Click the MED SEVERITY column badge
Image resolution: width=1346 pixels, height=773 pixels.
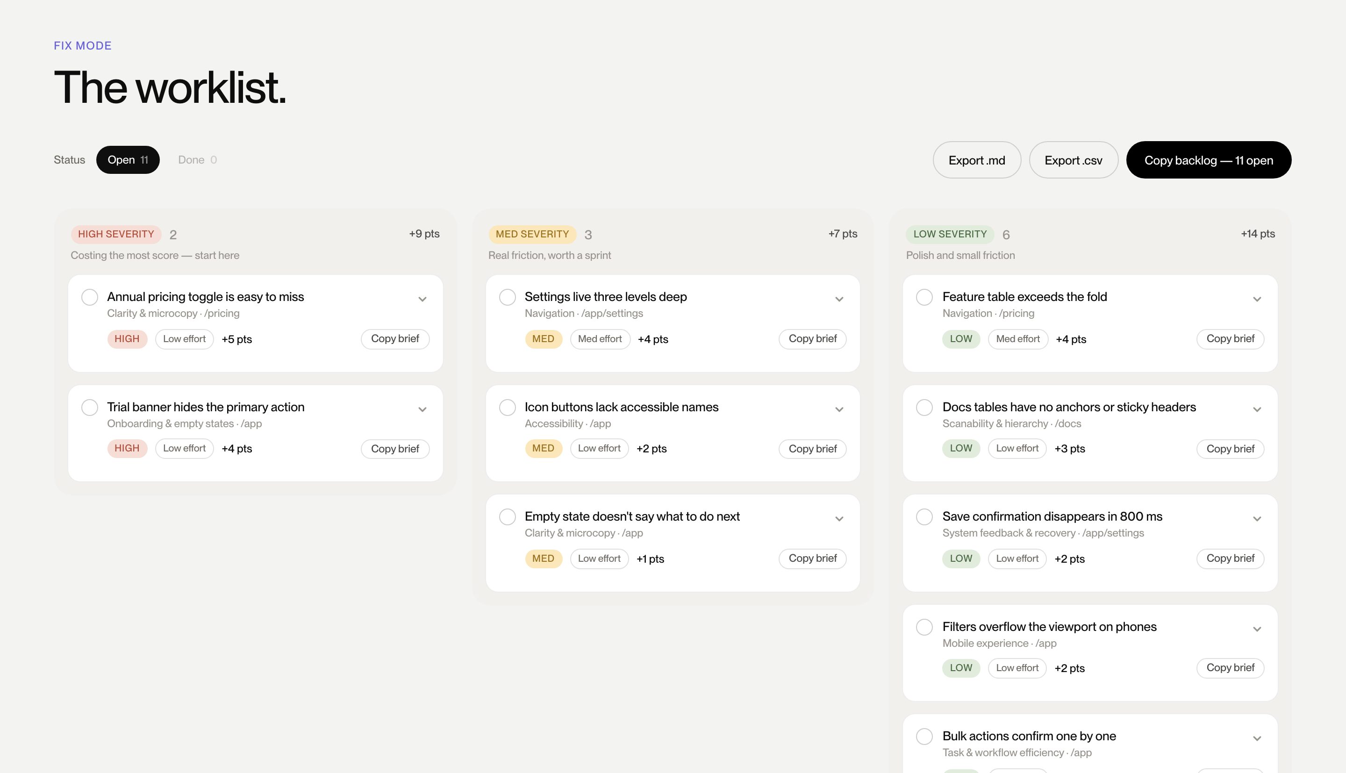pyautogui.click(x=532, y=234)
